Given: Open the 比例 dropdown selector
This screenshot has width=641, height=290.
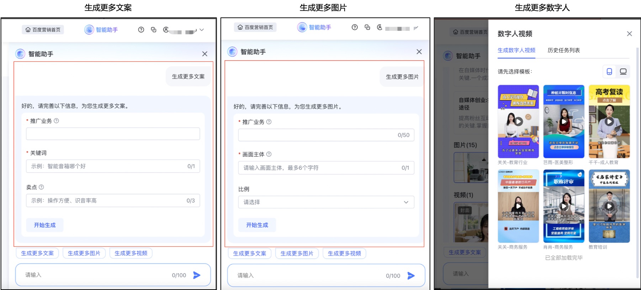Looking at the screenshot, I should click(326, 202).
